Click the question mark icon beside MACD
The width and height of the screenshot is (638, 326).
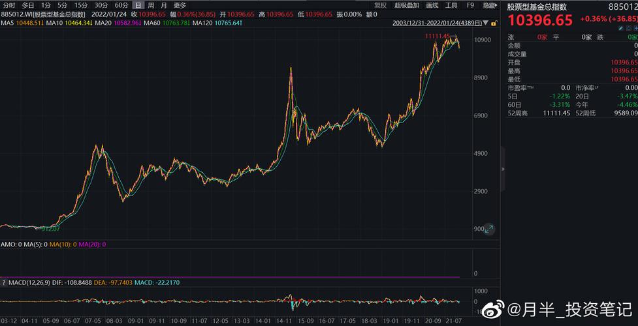[5, 282]
